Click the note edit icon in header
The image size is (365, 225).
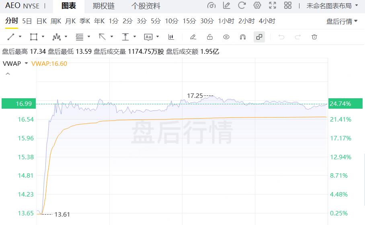(226, 5)
